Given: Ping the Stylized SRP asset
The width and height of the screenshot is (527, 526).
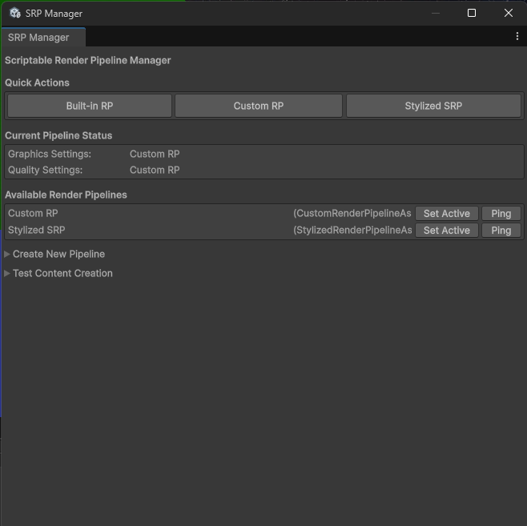Looking at the screenshot, I should point(501,231).
